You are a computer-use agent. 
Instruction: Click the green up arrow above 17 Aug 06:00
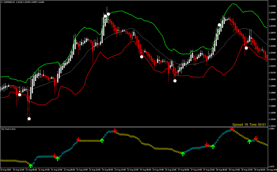[183, 154]
